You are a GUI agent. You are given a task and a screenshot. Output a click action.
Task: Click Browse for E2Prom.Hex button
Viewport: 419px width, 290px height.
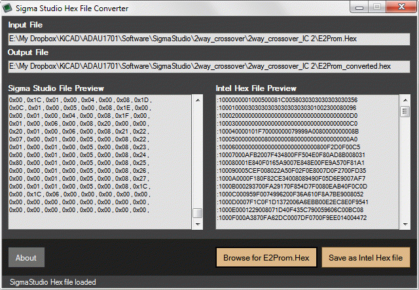point(266,257)
